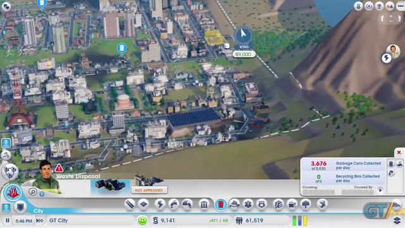Open the Fire services menu
405x228 pixels.
click(x=235, y=205)
